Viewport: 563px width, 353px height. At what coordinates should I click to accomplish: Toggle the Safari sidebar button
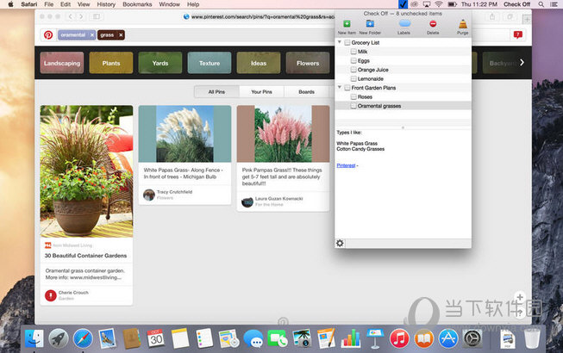(x=97, y=16)
